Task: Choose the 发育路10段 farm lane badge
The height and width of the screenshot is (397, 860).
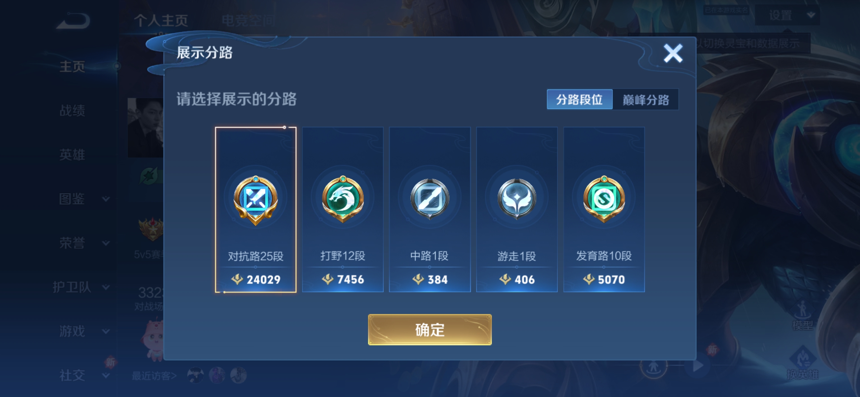Action: [604, 199]
